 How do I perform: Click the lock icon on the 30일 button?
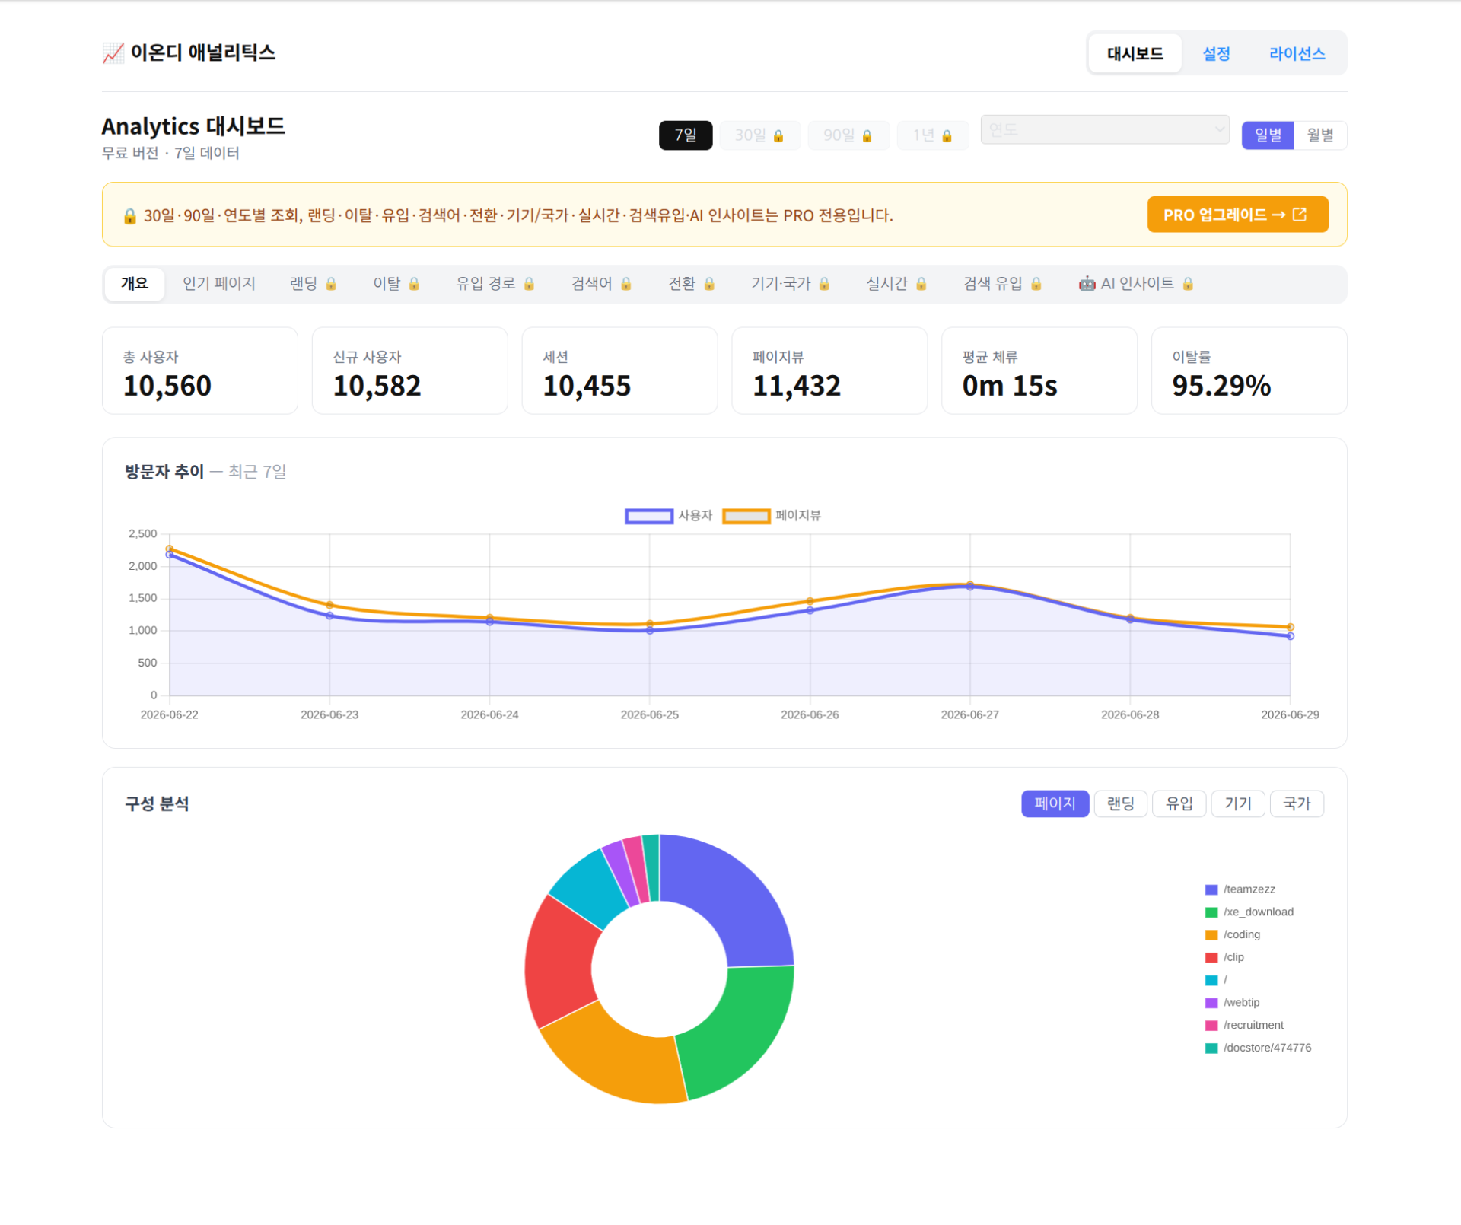coord(778,136)
